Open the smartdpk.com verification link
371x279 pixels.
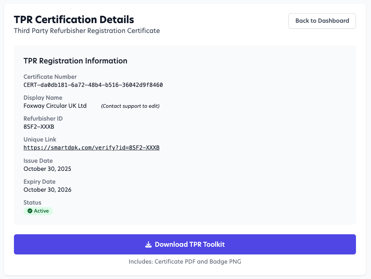click(x=91, y=147)
